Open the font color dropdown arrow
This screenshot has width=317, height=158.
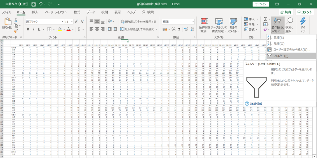[72, 29]
